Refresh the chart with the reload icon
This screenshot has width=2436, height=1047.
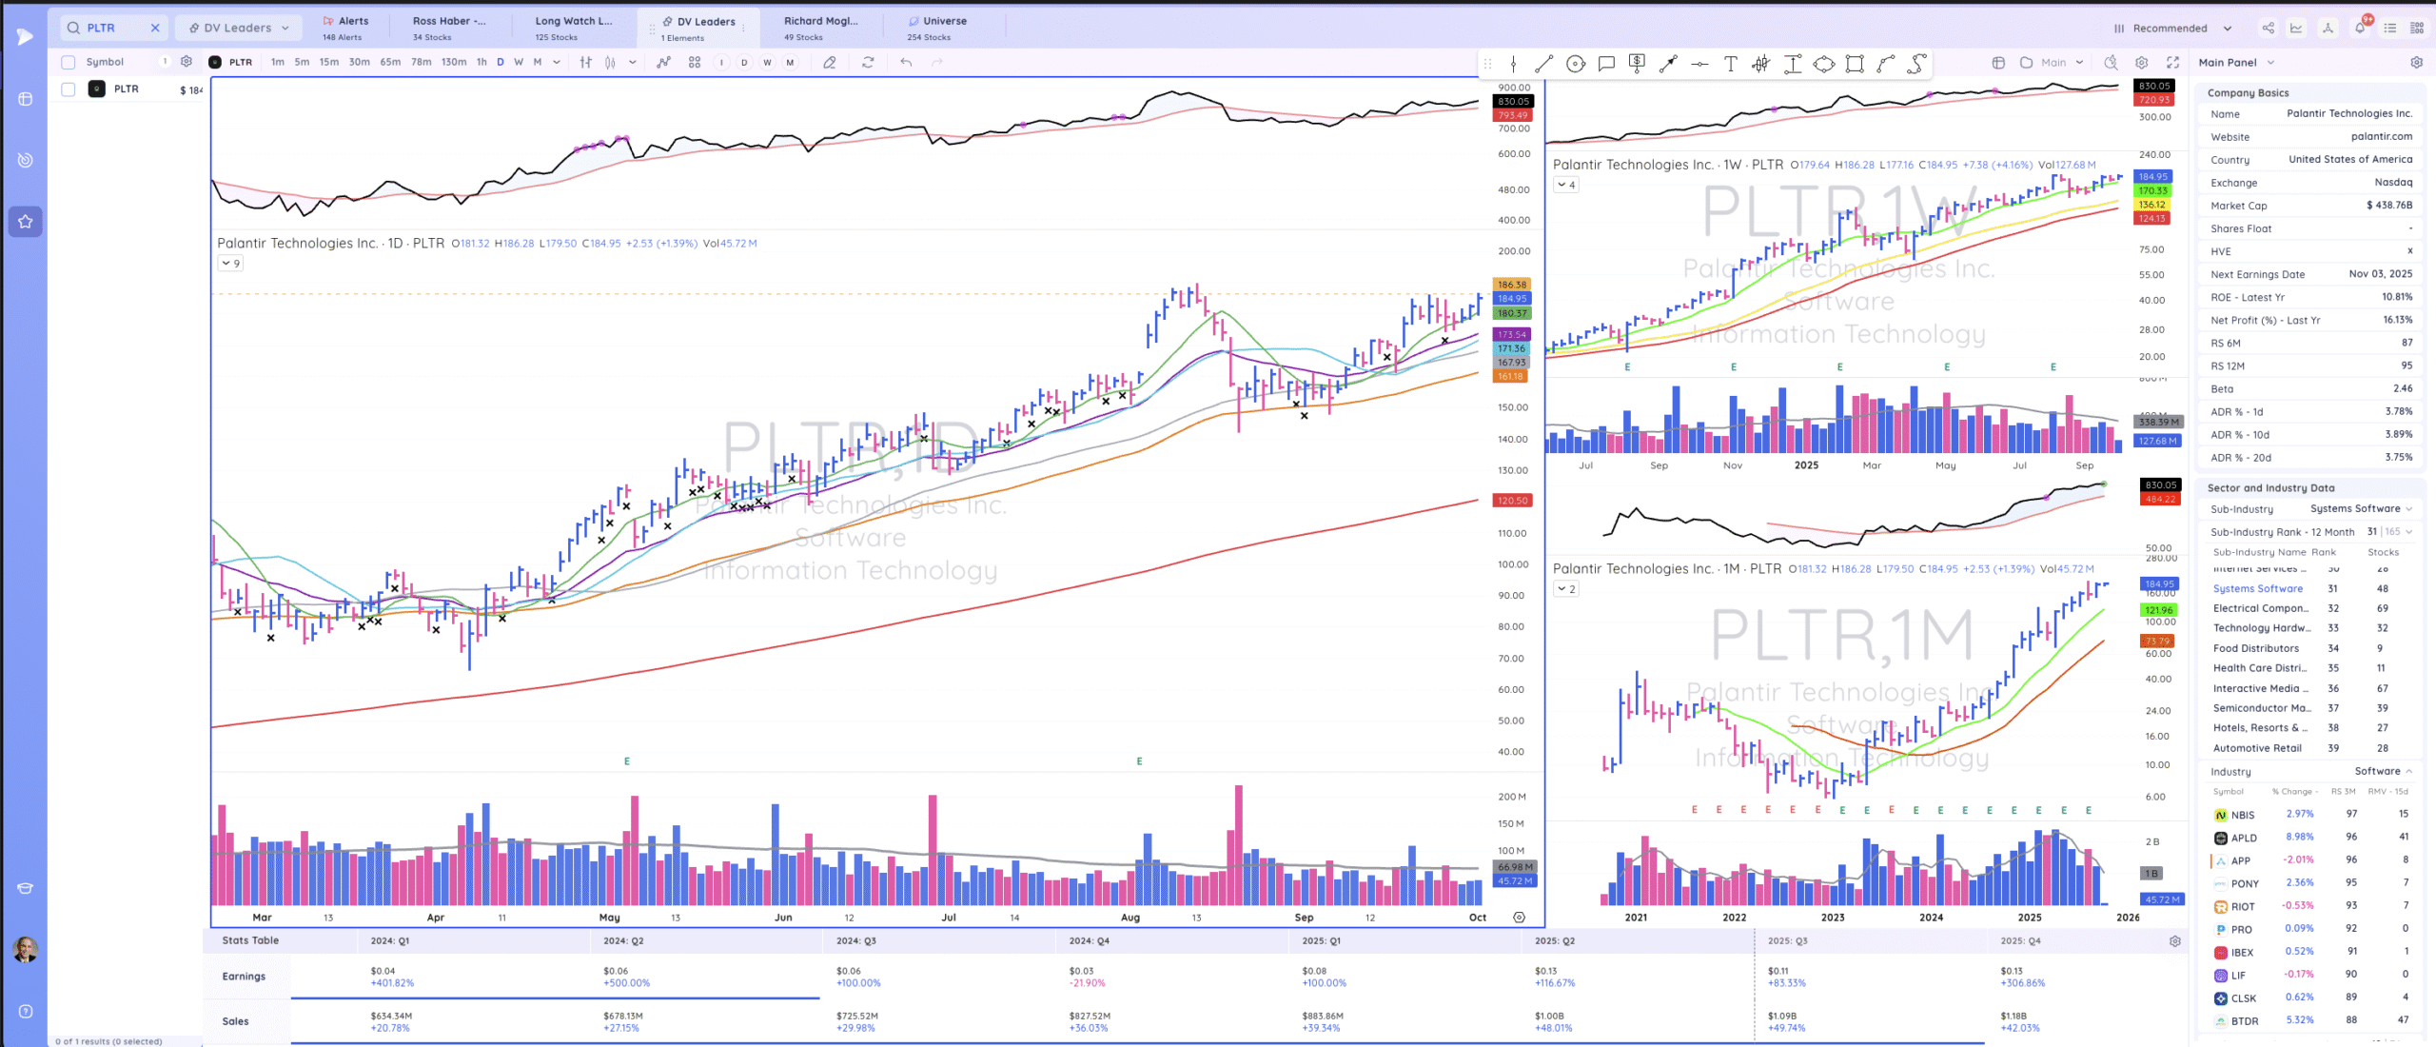868,62
